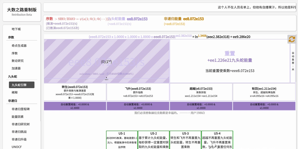Viewport: 298px width, 149px height.
Task: Click the 超越 multiplier button
Action: [201, 92]
